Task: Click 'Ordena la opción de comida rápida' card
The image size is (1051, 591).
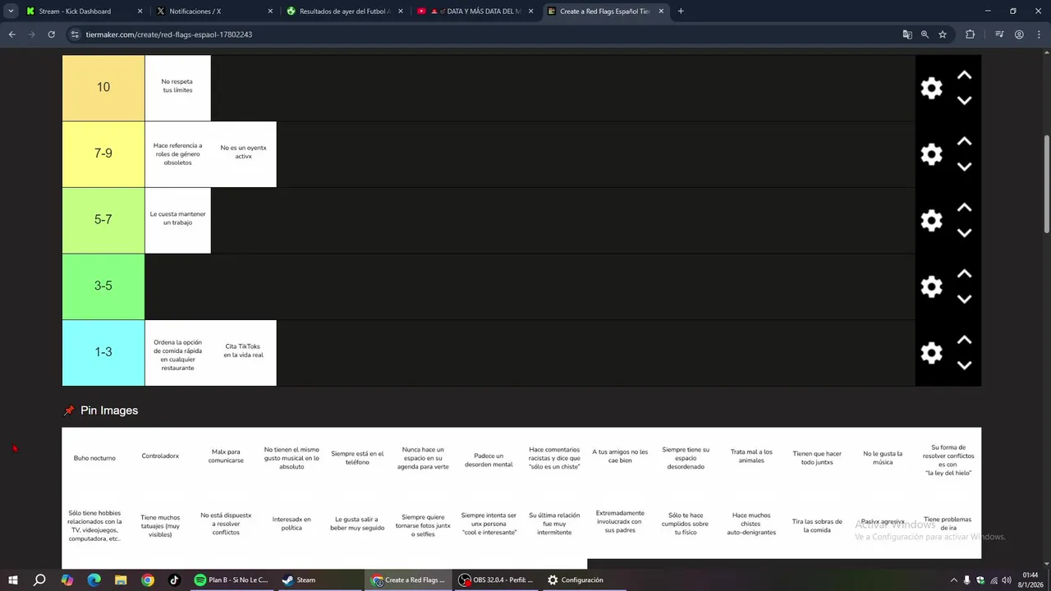Action: 177,353
